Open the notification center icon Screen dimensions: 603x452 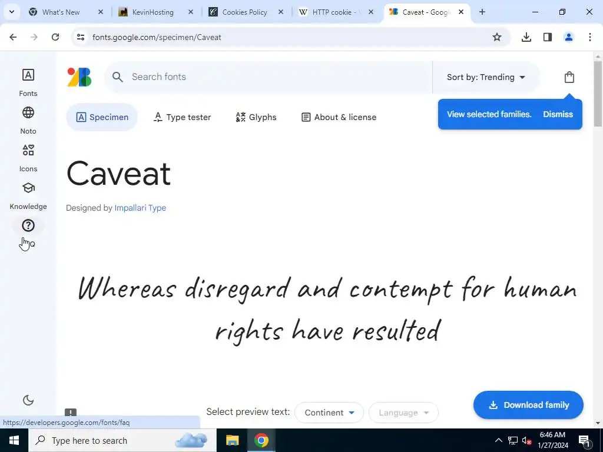(x=584, y=440)
